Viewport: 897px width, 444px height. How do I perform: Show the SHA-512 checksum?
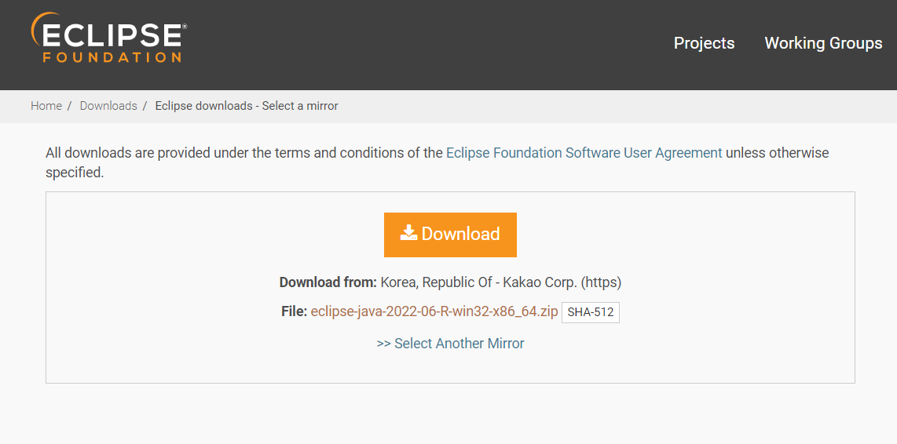[591, 312]
